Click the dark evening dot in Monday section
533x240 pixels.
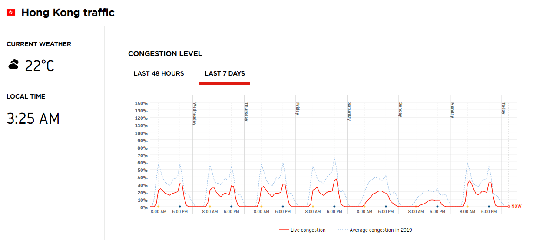coord(489,207)
